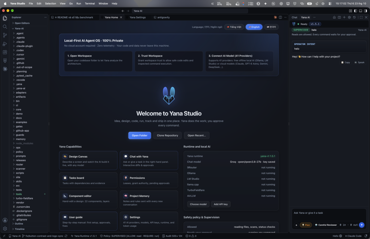Open notifications bell in status bar
This screenshot has width=370, height=239.
366,236
